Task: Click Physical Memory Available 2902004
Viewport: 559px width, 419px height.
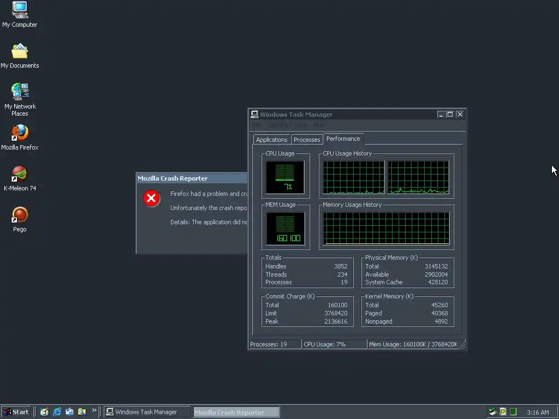Action: coord(436,274)
